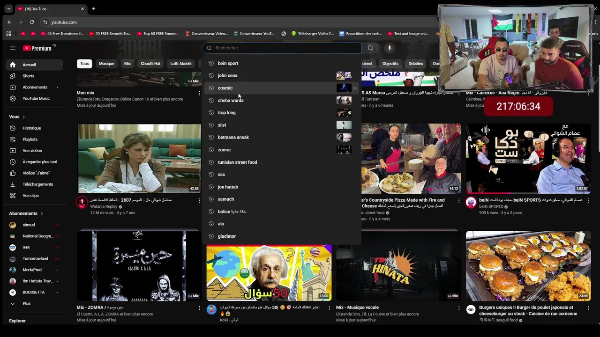Image resolution: width=600 pixels, height=337 pixels.
Task: Select the Lotfi Abdelli filter chip
Action: (x=181, y=64)
